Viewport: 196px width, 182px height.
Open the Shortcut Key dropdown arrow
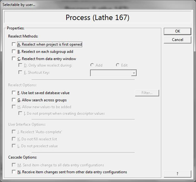click(134, 73)
